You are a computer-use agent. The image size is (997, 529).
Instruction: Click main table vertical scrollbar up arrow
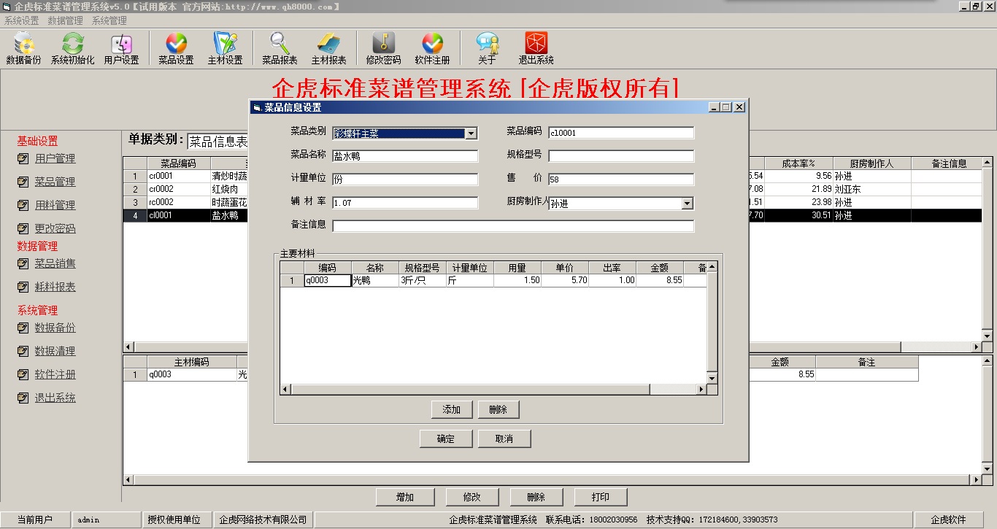pyautogui.click(x=988, y=162)
